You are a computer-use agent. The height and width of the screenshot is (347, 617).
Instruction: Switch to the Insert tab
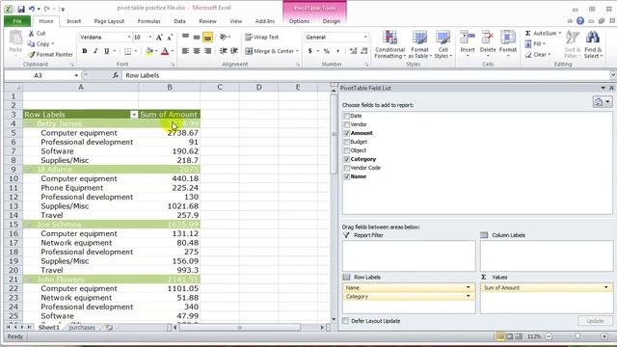click(x=73, y=21)
